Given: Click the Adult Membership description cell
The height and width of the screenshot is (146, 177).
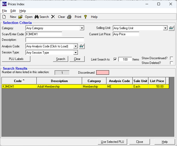Looking at the screenshot, I should click(59, 87).
